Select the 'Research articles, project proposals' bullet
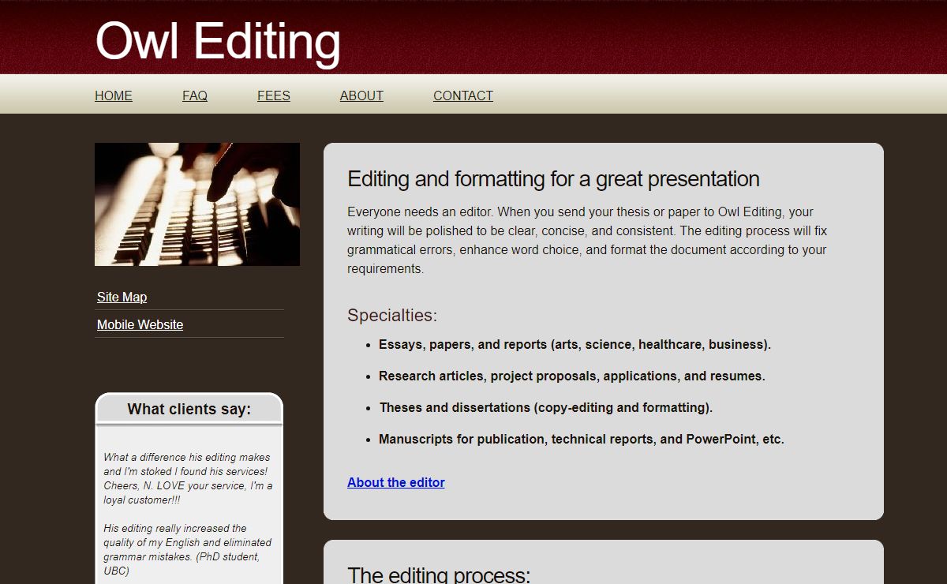This screenshot has width=947, height=584. pyautogui.click(x=571, y=376)
